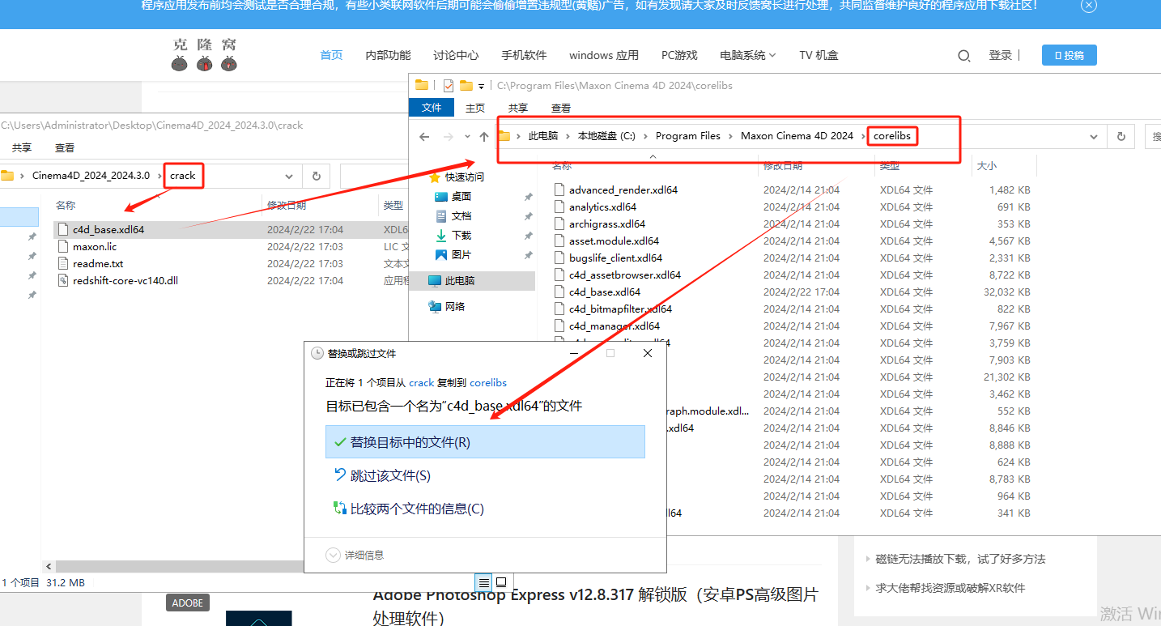
Task: Expand address history chevron in corelibs address bar
Action: tap(1094, 137)
